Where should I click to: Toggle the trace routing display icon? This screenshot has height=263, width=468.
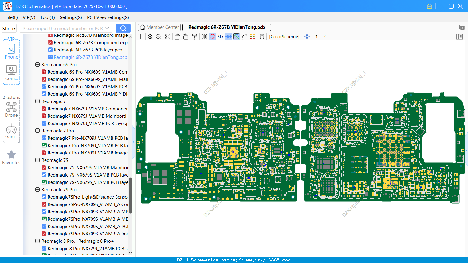pyautogui.click(x=236, y=37)
